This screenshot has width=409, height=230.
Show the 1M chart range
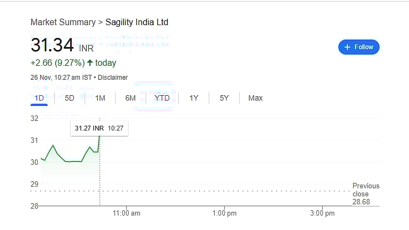(x=100, y=98)
